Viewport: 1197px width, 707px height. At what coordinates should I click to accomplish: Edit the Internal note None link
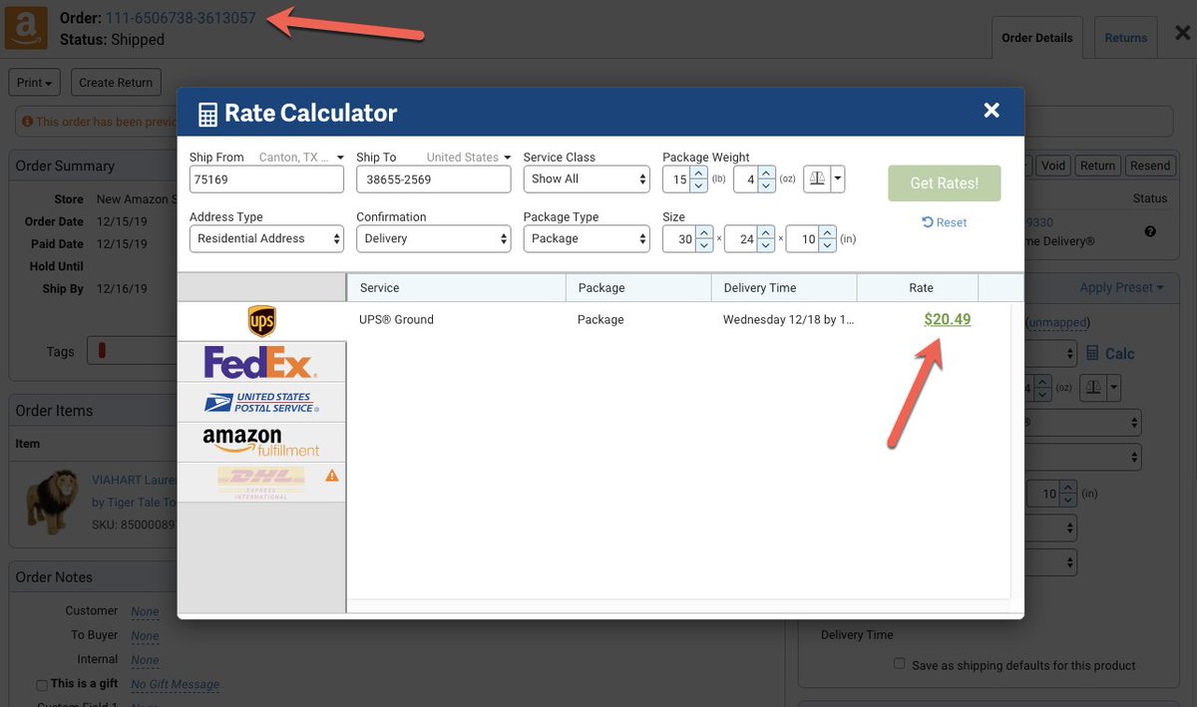[145, 659]
